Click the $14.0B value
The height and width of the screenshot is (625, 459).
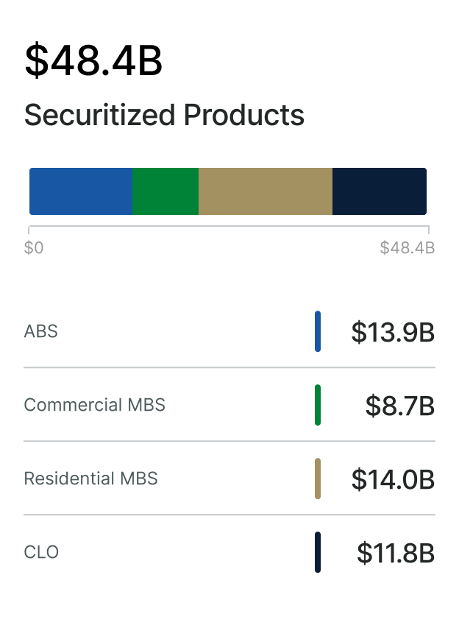(x=393, y=479)
